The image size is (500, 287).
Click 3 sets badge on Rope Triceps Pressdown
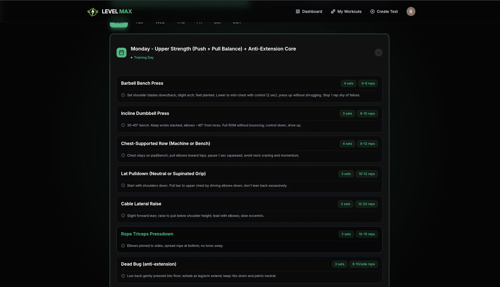pyautogui.click(x=346, y=234)
